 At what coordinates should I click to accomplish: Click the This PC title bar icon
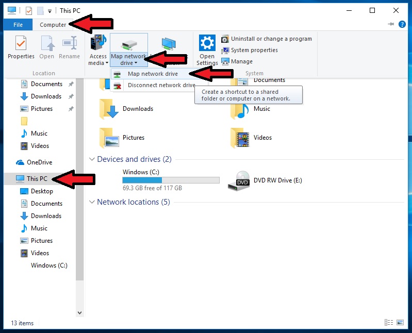pos(12,10)
